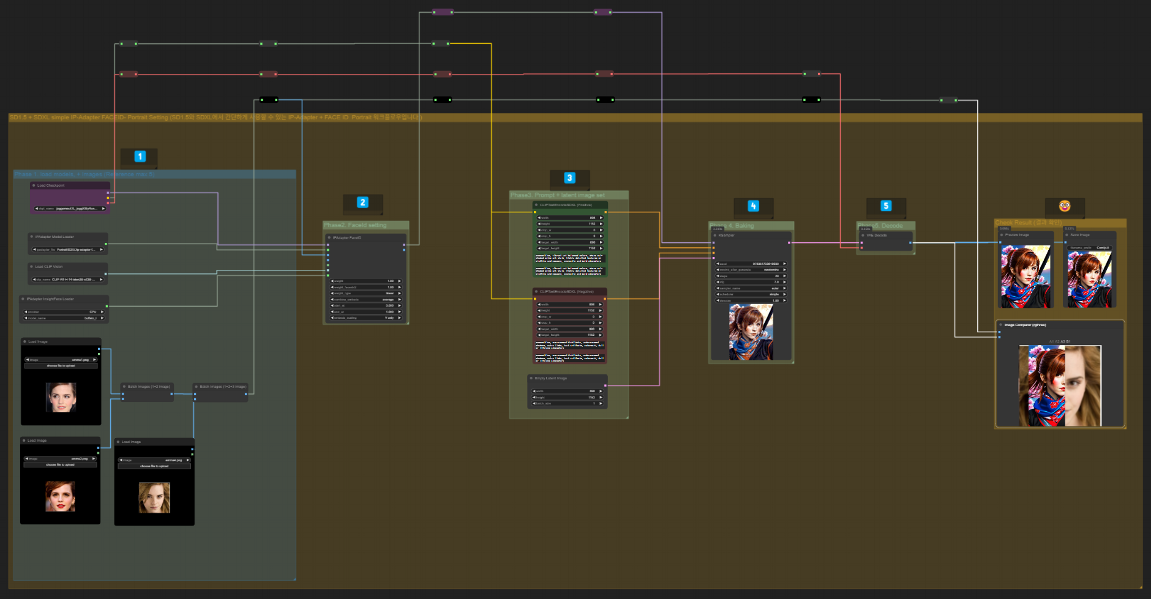Click the glasses emoji note above Check Result

click(x=1065, y=206)
